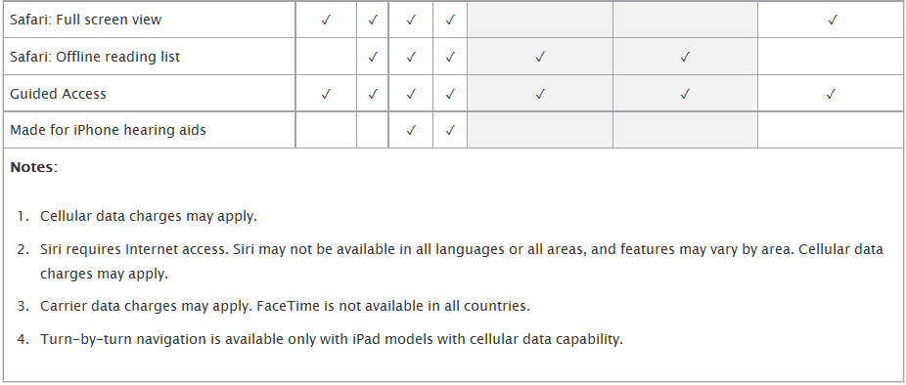906x385 pixels.
Task: Click the note about Siri requiring Internet access
Action: click(x=462, y=262)
